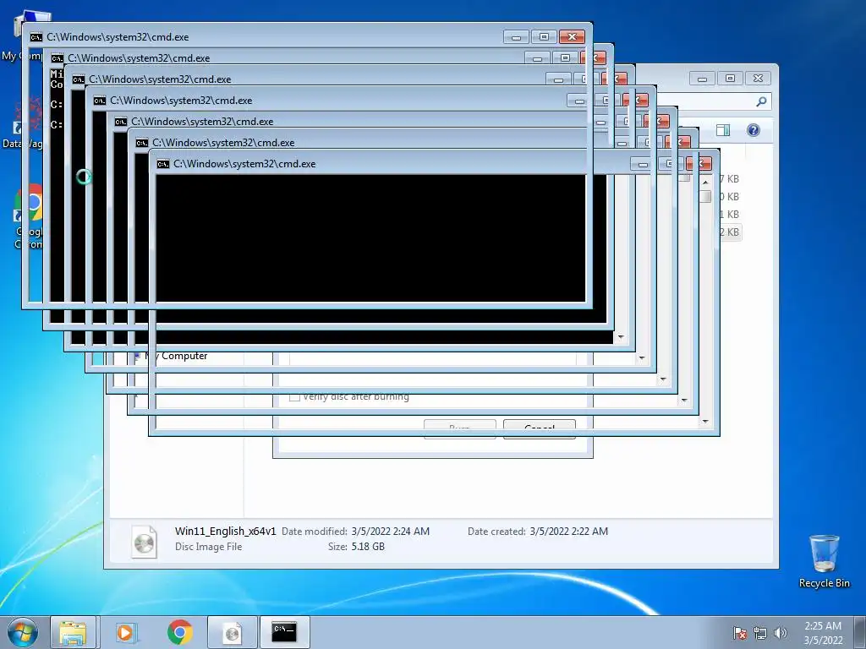866x649 pixels.
Task: Click system icon of the lowest cascaded cmd window
Action: point(162,164)
